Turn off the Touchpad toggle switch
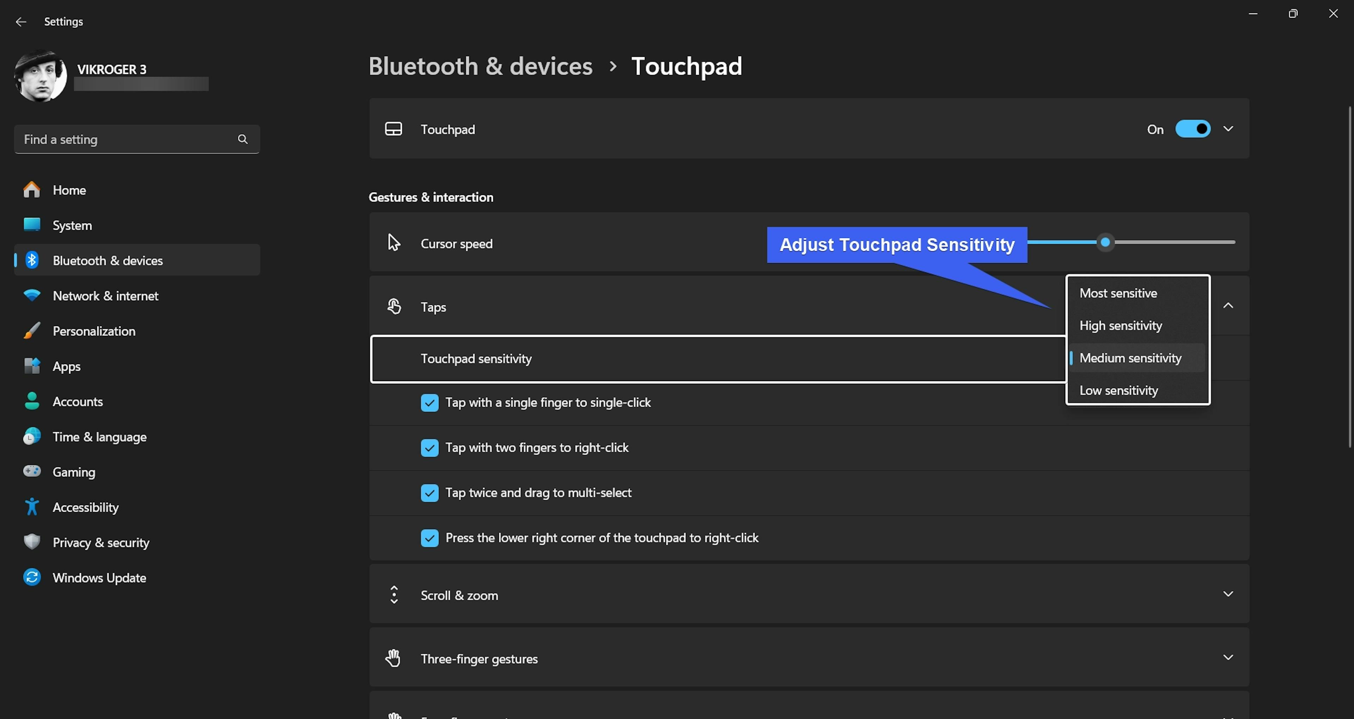 coord(1193,129)
